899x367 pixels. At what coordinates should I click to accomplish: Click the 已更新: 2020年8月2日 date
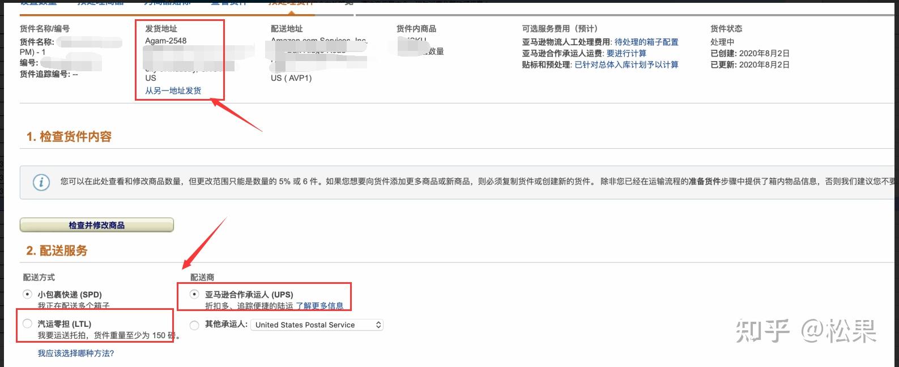coord(750,64)
